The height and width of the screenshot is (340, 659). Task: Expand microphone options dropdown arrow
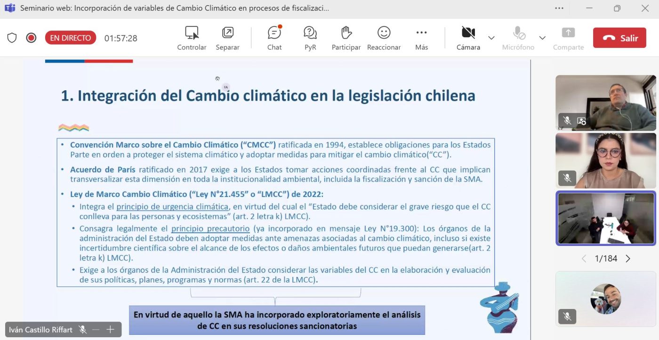pyautogui.click(x=542, y=38)
